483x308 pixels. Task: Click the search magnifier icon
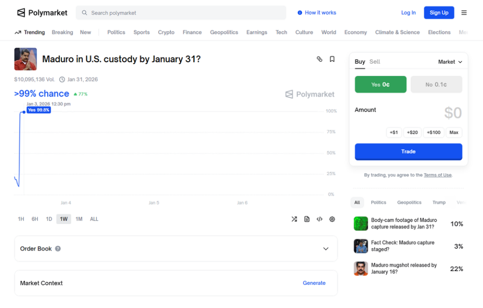point(84,13)
